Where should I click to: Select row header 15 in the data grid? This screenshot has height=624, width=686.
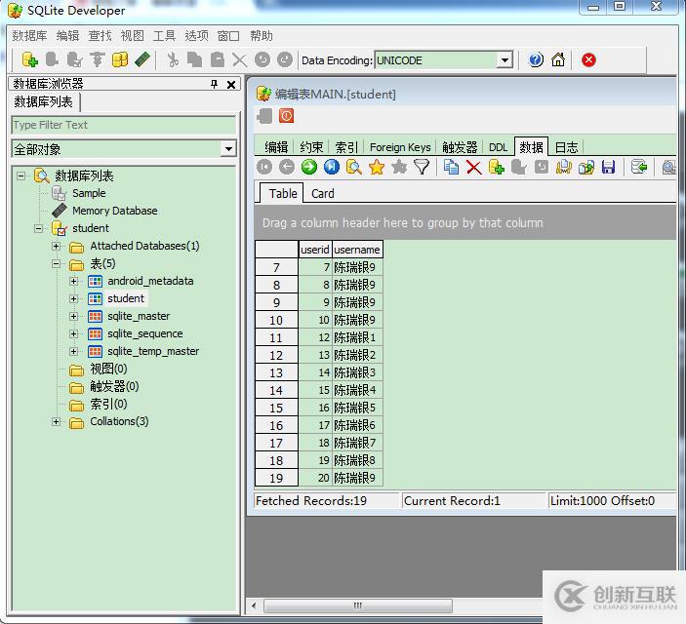pyautogui.click(x=276, y=408)
